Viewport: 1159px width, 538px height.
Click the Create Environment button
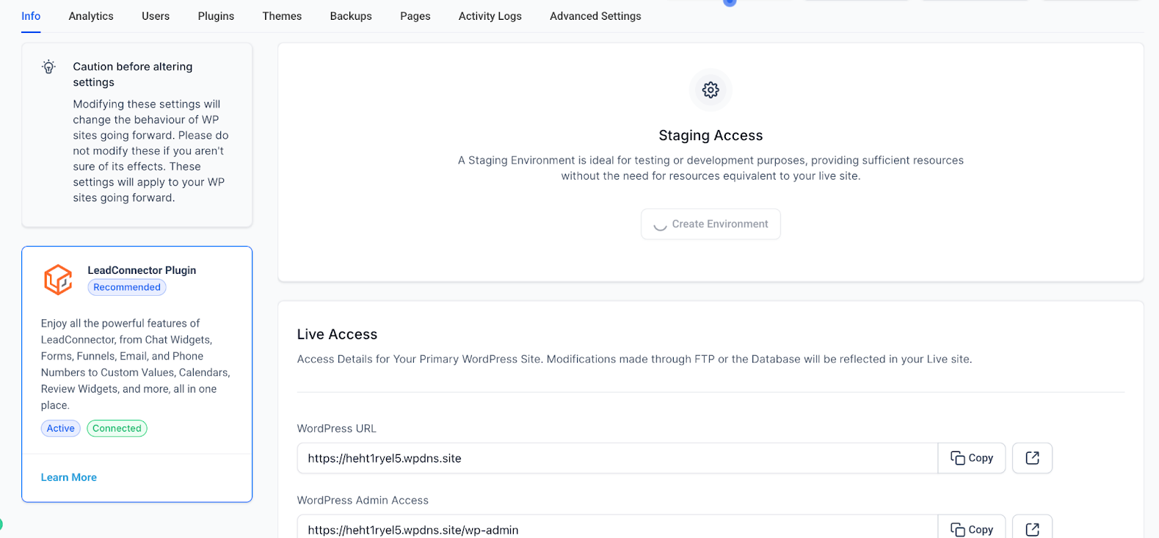tap(710, 224)
